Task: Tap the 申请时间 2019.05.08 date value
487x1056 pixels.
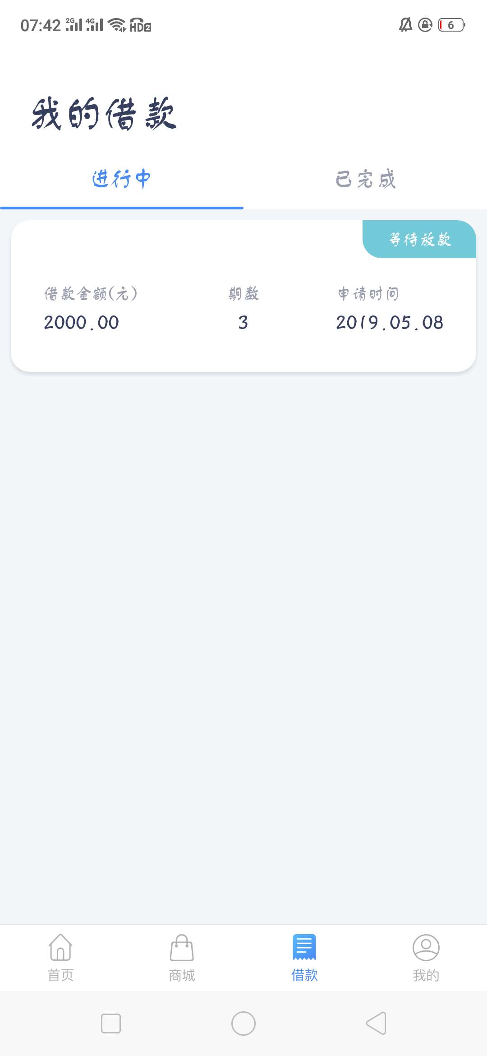Action: point(390,323)
